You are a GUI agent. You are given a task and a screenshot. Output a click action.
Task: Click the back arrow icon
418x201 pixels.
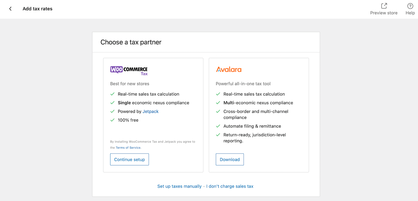point(10,9)
